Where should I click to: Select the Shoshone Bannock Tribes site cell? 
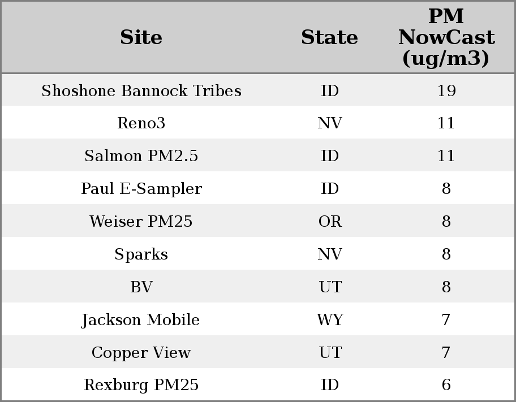141,91
